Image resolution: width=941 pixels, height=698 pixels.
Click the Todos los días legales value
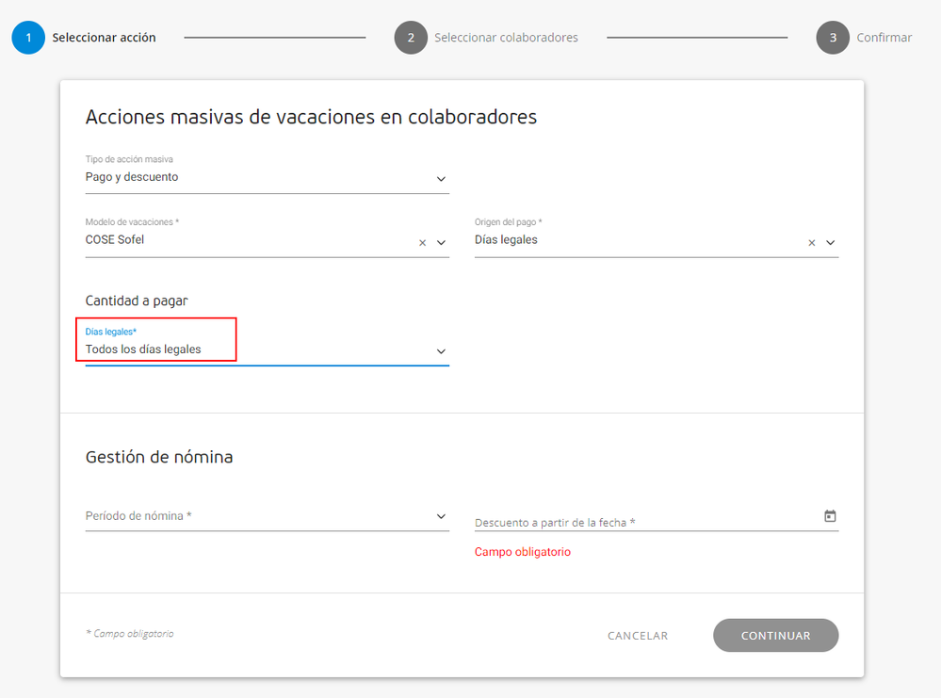click(143, 349)
